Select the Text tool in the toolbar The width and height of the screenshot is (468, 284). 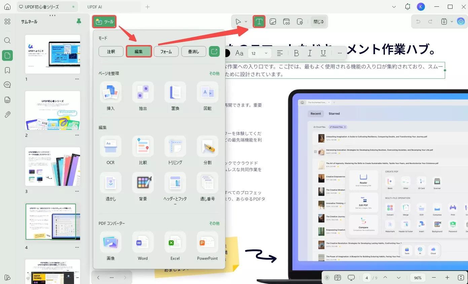coord(259,21)
